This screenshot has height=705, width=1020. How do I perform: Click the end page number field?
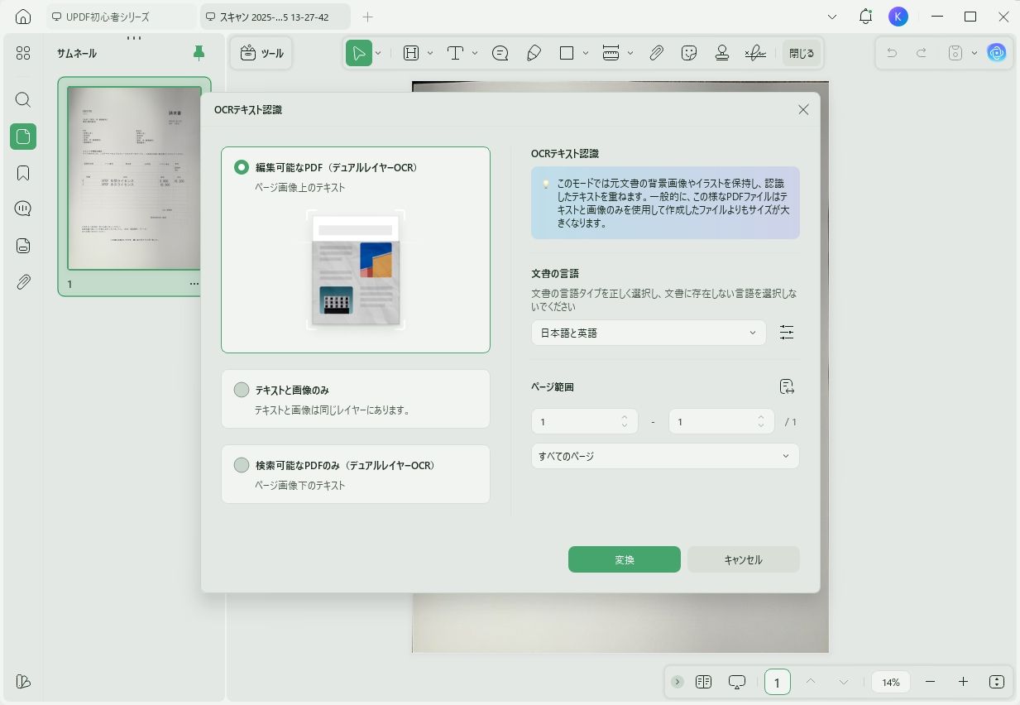click(721, 422)
